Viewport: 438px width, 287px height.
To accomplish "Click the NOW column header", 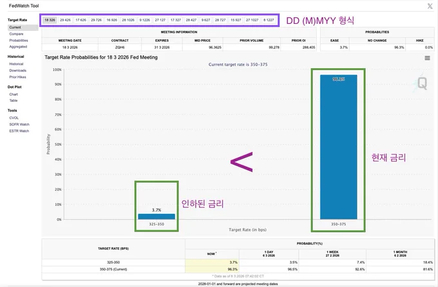I will click(x=211, y=254).
